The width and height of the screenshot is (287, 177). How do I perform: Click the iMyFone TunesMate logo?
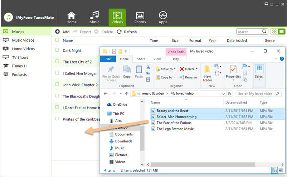click(x=9, y=18)
